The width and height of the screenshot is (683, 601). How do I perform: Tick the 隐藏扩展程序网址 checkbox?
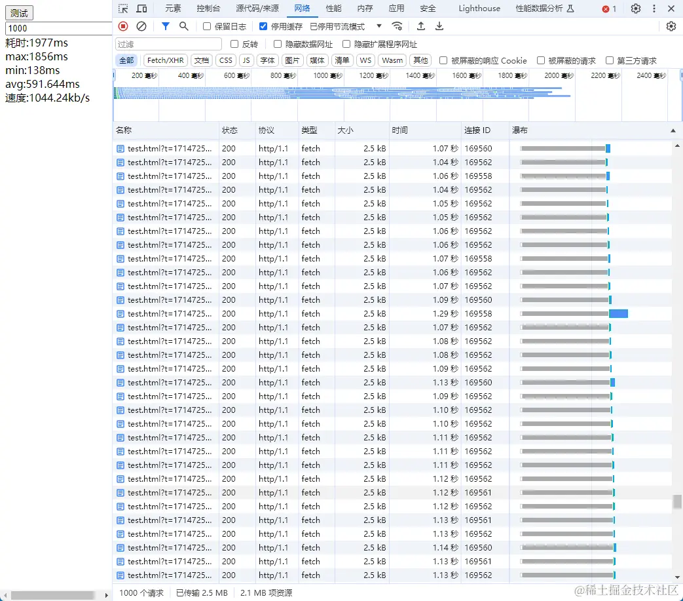tap(346, 44)
